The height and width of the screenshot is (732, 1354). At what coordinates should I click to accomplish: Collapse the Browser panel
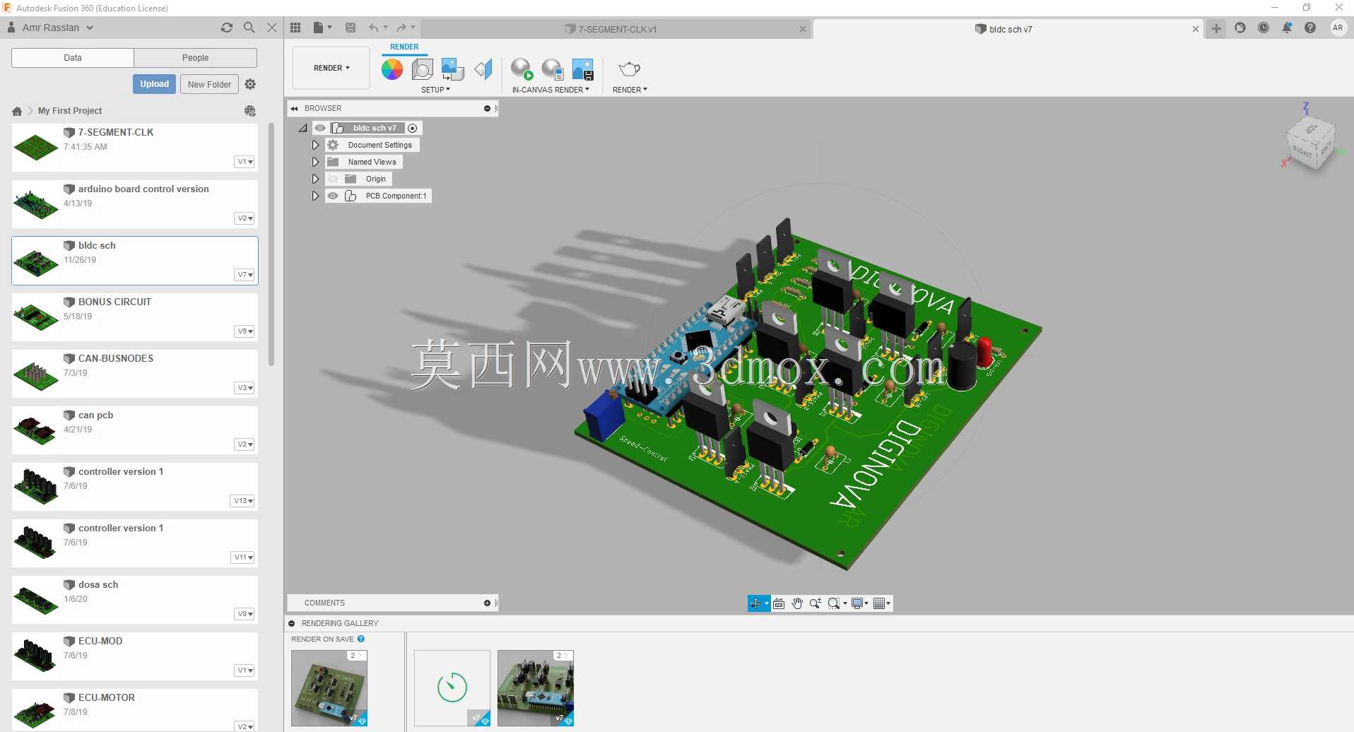click(x=294, y=108)
